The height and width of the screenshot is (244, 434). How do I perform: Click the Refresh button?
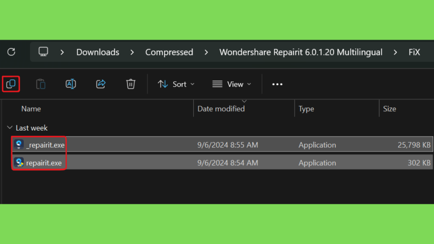coord(11,52)
